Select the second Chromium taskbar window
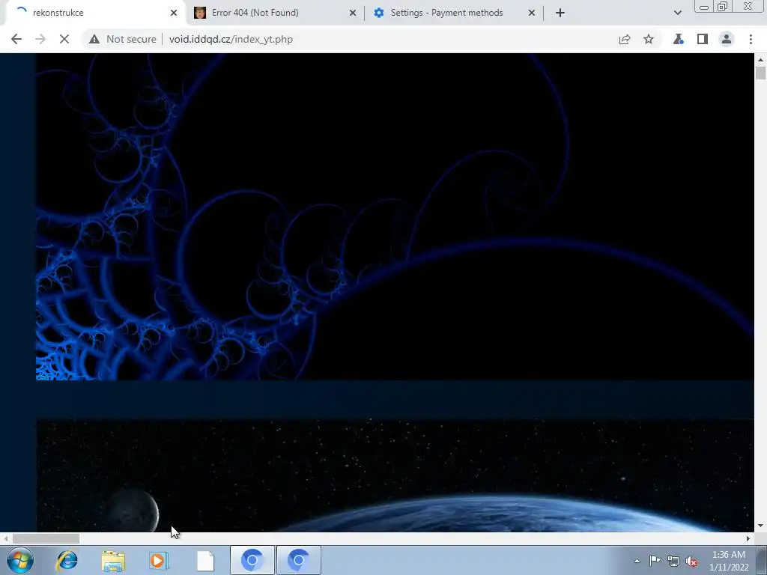The width and height of the screenshot is (767, 575). 298,560
